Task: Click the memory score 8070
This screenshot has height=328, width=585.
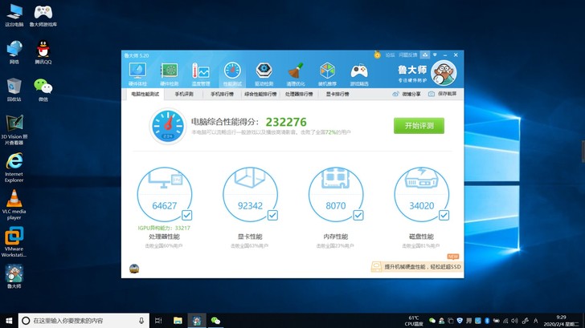Action: 336,205
